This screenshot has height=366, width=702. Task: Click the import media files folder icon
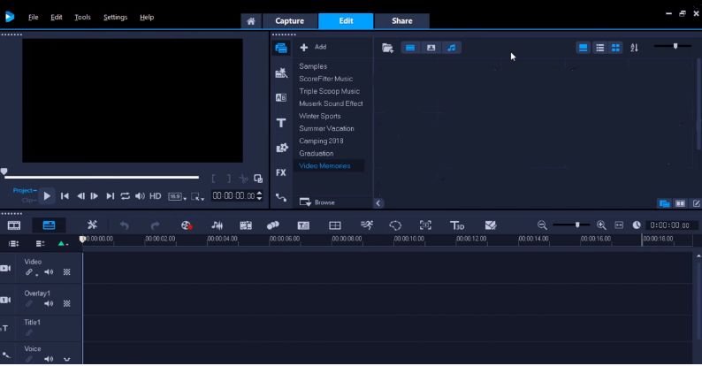point(388,48)
